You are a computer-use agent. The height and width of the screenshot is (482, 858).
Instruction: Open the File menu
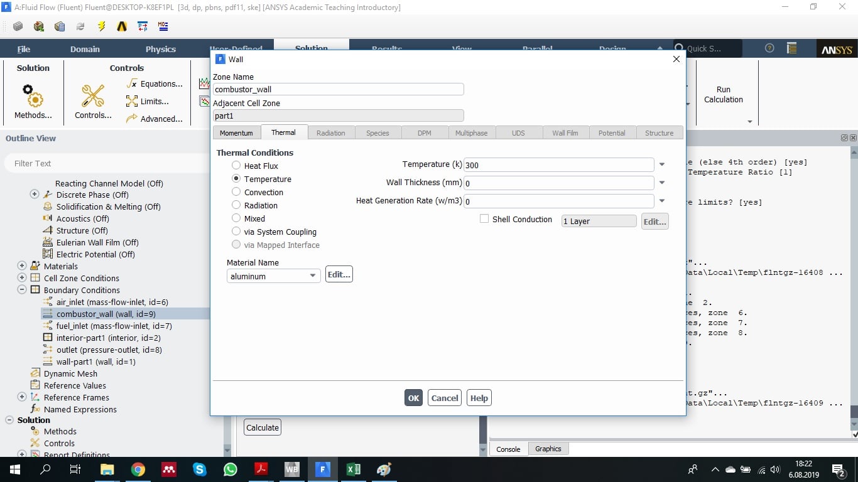[x=24, y=49]
